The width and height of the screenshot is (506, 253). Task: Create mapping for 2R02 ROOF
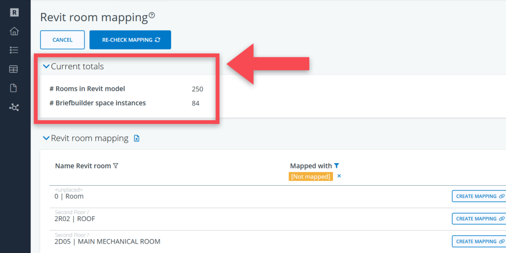tap(478, 218)
